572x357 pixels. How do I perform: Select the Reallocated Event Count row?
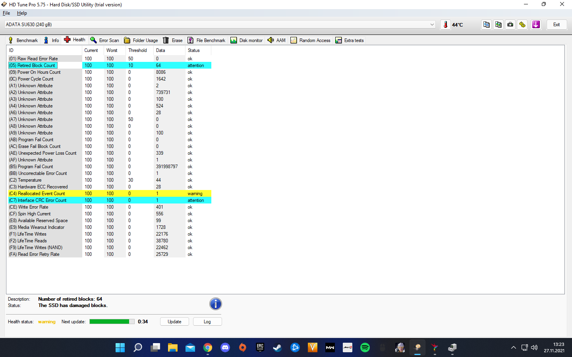tap(110, 194)
